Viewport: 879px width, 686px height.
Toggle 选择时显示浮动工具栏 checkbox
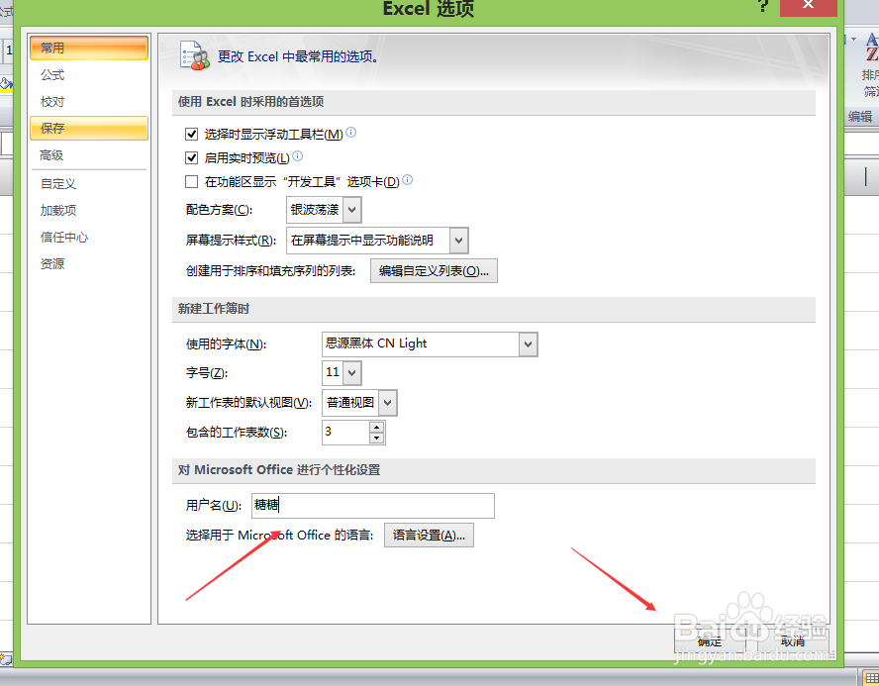pyautogui.click(x=192, y=134)
